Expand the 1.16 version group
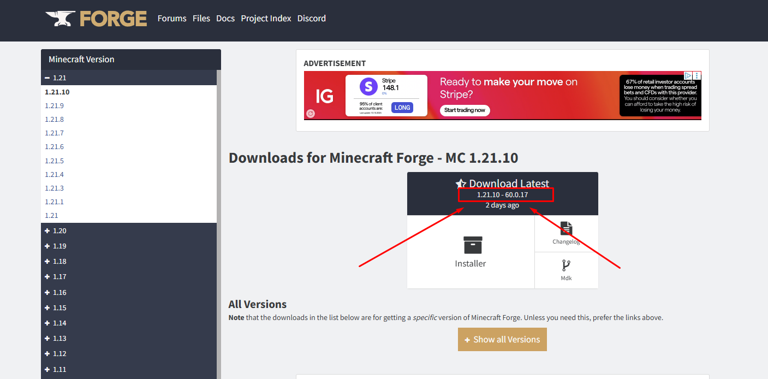Viewport: 768px width, 379px height. pos(47,293)
